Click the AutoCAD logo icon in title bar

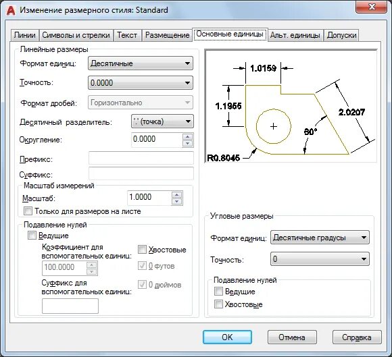[11, 10]
